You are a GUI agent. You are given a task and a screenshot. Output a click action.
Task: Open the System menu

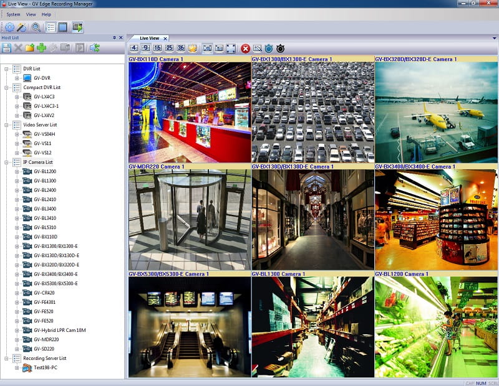pos(13,14)
